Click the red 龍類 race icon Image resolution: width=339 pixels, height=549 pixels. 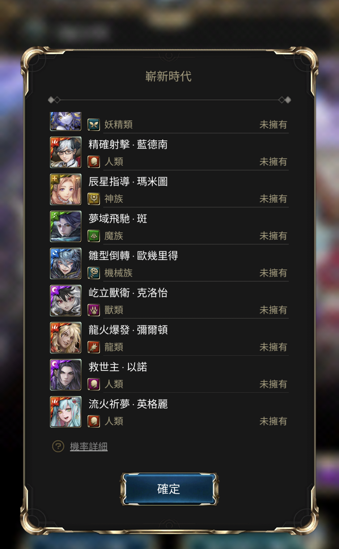tap(94, 347)
